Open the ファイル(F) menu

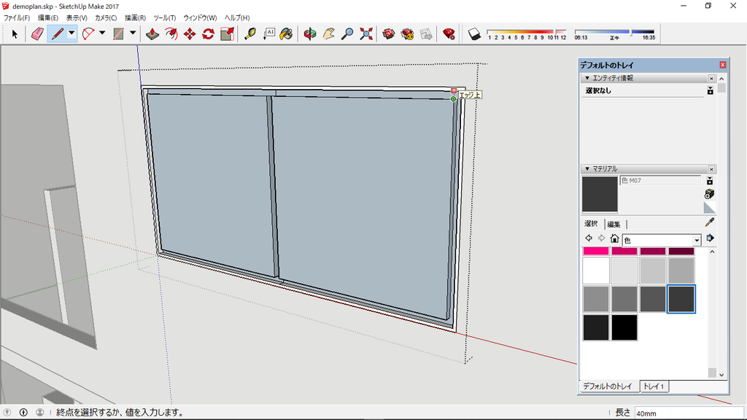coord(17,17)
